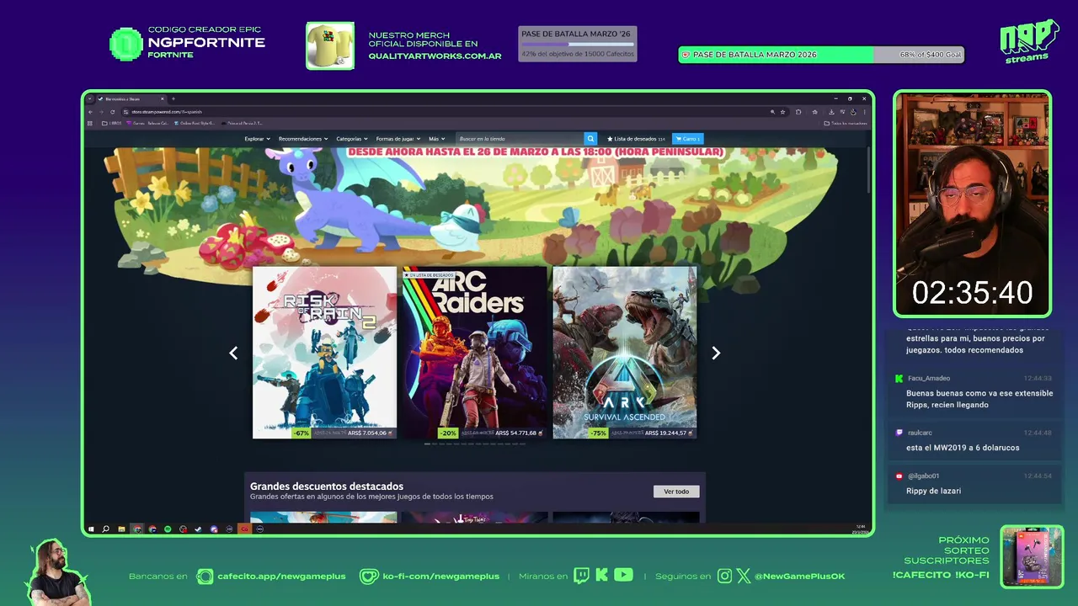Open the Chrome extensions puzzle icon
Screen dimensions: 1078x606
[x=798, y=112]
